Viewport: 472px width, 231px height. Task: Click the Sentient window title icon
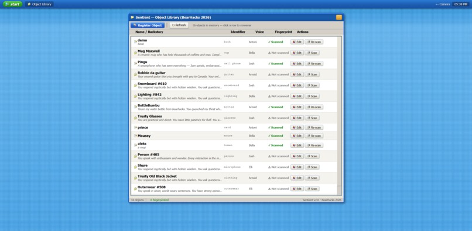pyautogui.click(x=132, y=18)
